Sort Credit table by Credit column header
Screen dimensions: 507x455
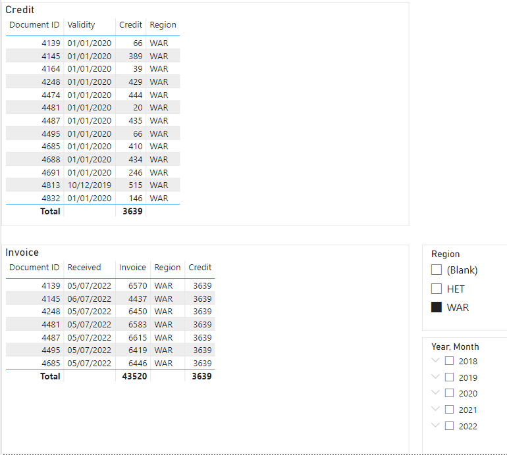[130, 25]
